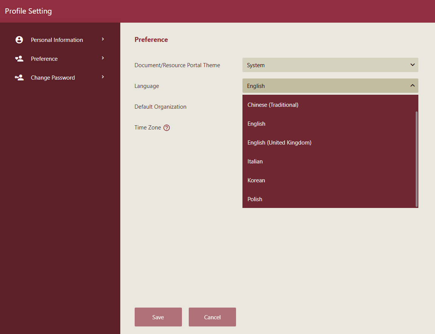The width and height of the screenshot is (435, 334).
Task: Open the Portal Theme System dropdown
Action: coord(330,65)
